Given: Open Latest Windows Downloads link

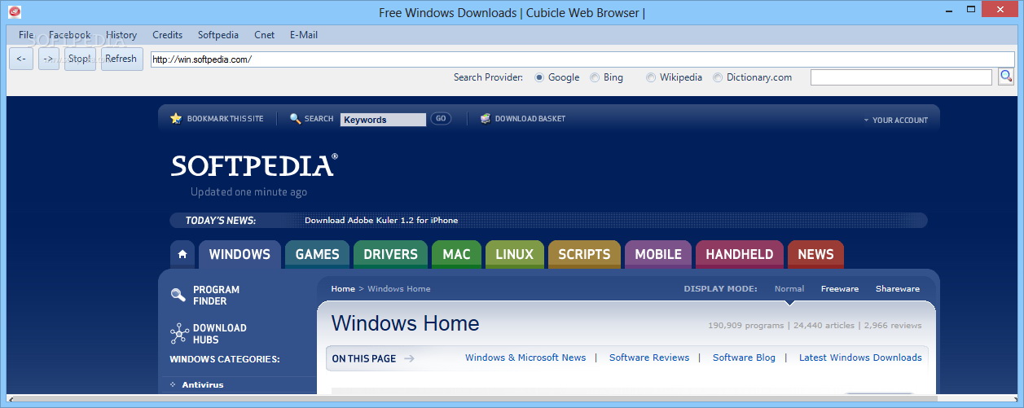Looking at the screenshot, I should tap(860, 358).
